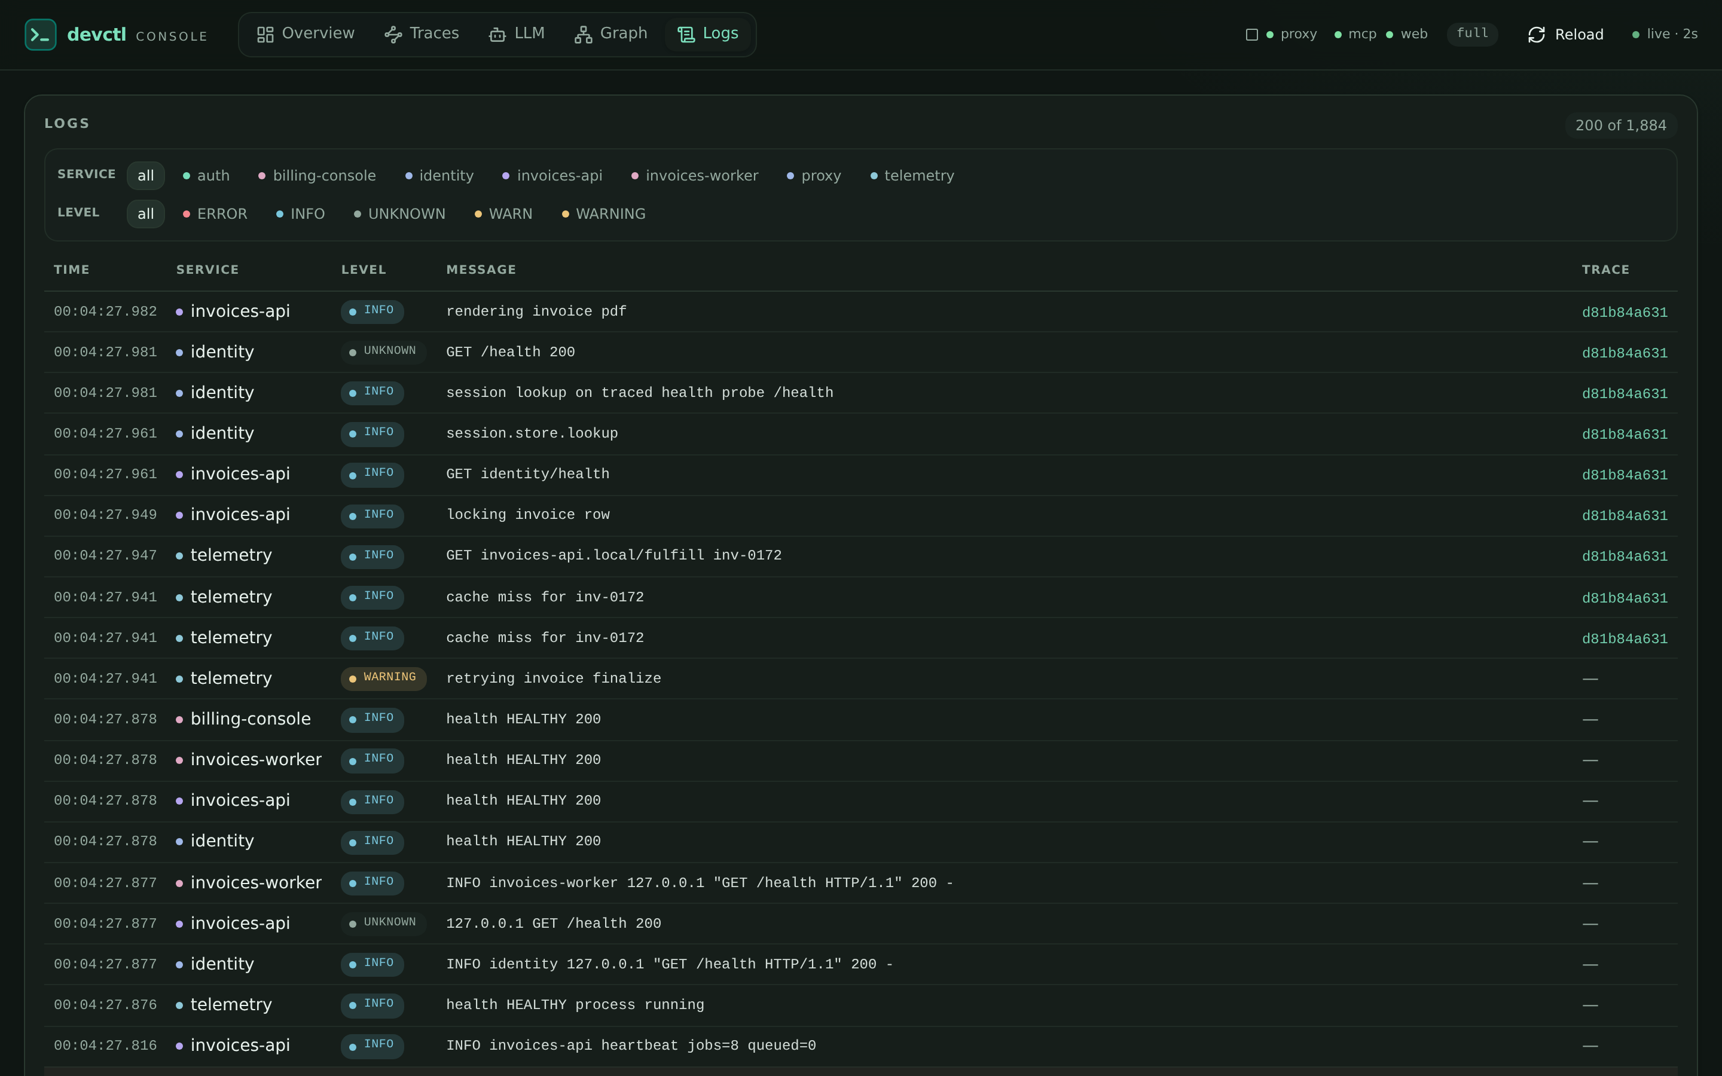Filter logs by invoices-worker service chip
This screenshot has height=1076, width=1722.
[x=695, y=176]
